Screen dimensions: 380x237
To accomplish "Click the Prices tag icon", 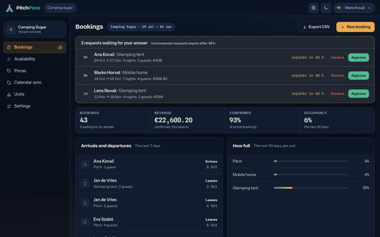I will coord(9,71).
